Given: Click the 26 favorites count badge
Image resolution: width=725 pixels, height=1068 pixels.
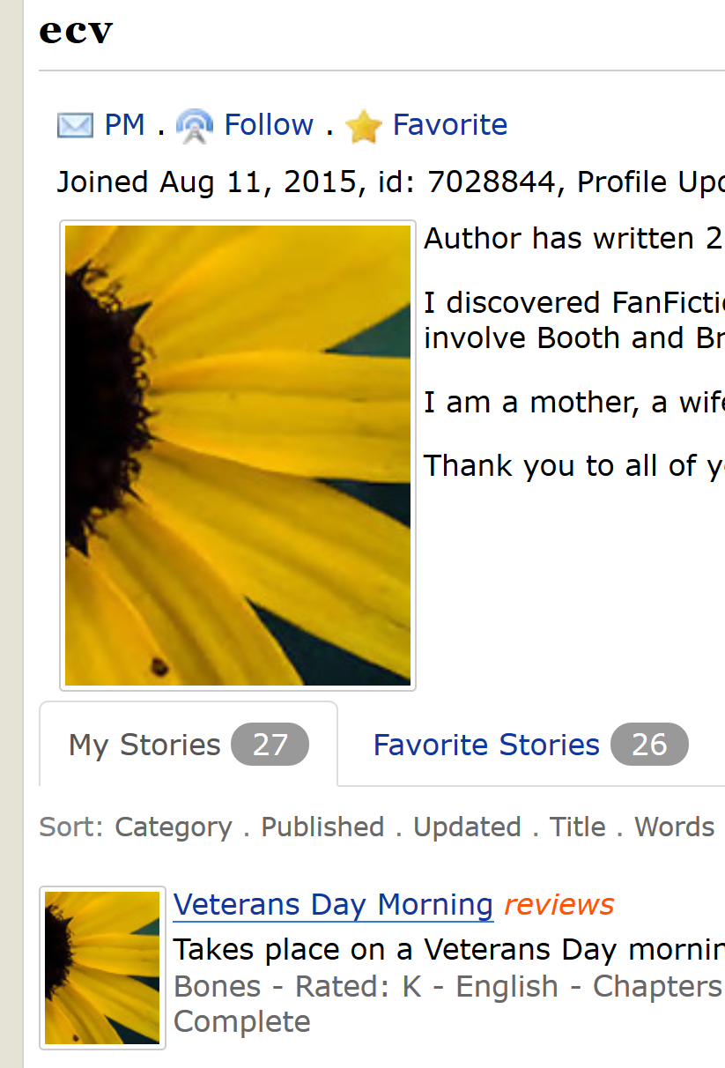Looking at the screenshot, I should (649, 745).
